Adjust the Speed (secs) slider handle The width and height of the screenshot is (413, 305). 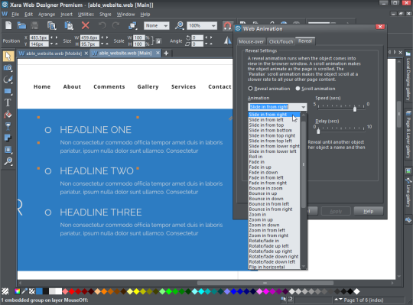point(355,109)
